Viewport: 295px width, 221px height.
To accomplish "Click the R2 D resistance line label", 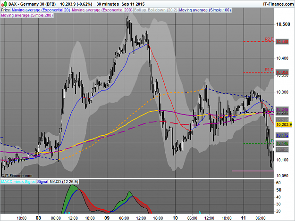I will pos(269,39).
